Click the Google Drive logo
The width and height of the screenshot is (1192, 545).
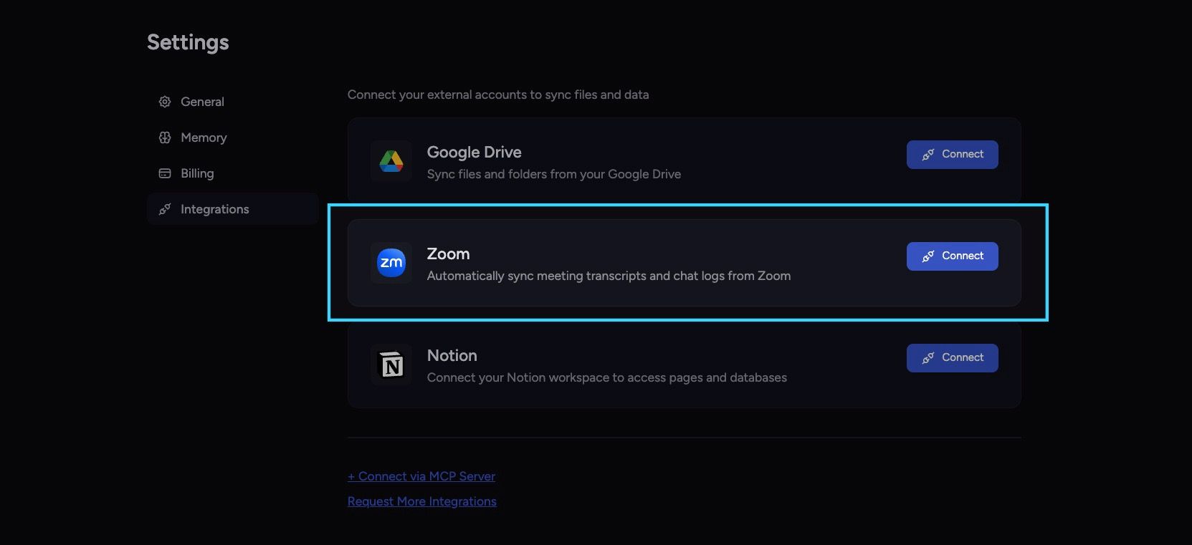coord(391,161)
